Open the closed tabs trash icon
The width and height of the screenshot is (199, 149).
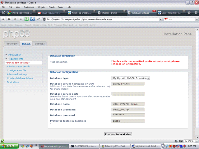coord(196,12)
